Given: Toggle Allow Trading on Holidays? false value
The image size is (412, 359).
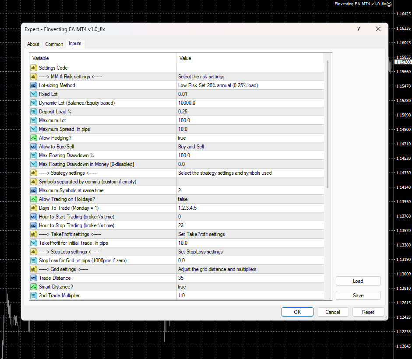Looking at the screenshot, I should [x=250, y=199].
